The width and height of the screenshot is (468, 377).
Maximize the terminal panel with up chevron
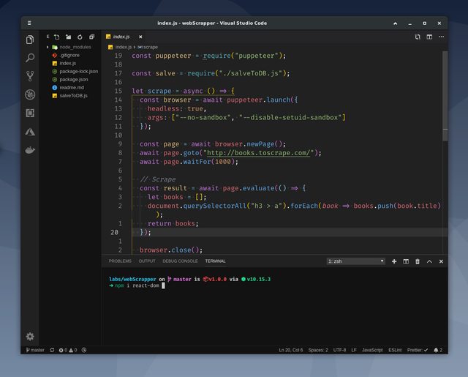tap(429, 261)
